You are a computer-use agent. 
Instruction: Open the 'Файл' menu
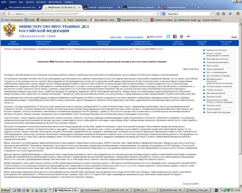4,2
